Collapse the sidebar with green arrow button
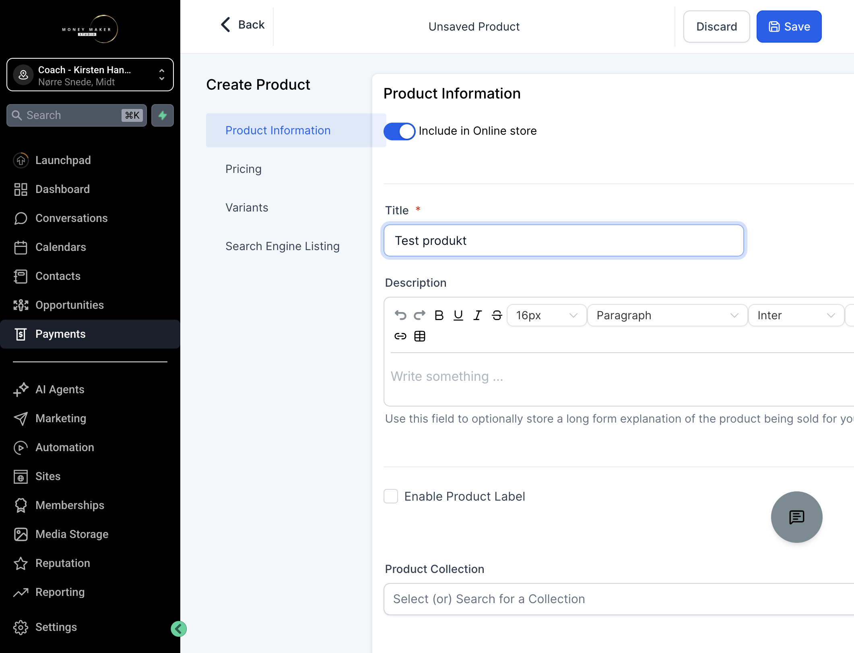 (x=178, y=629)
